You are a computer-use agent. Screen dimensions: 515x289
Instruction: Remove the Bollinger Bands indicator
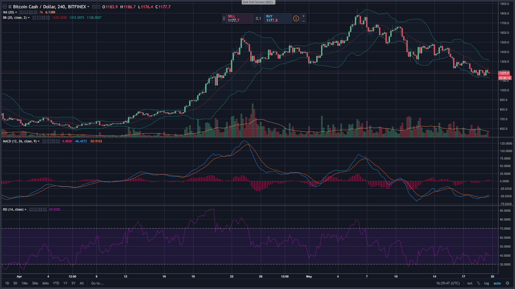tap(48, 18)
